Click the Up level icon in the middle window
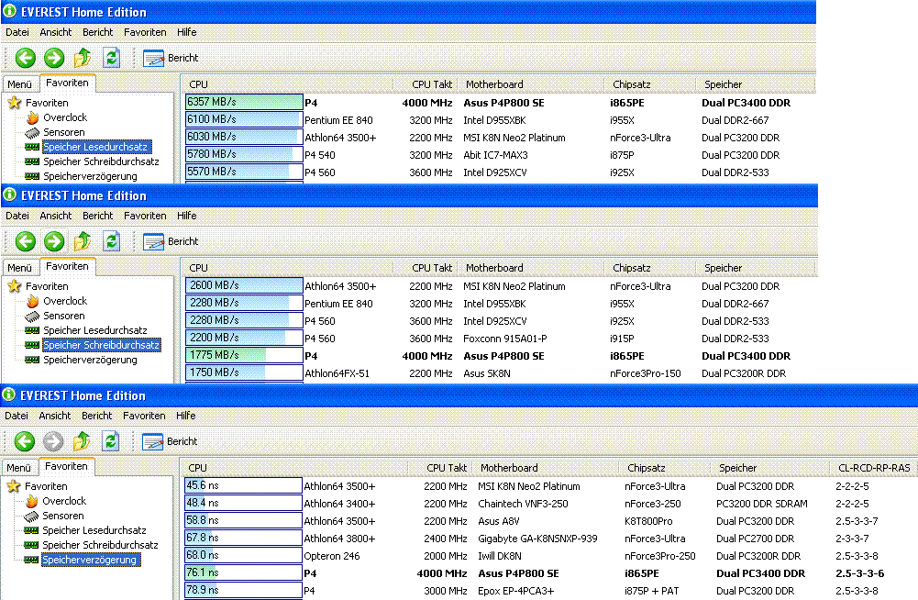918x600 pixels. tap(83, 240)
